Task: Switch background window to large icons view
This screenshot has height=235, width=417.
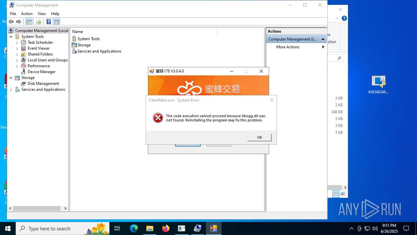Action: (343, 194)
